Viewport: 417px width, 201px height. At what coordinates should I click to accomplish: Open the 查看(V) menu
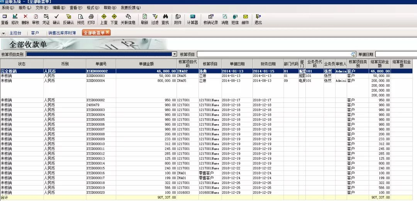click(x=76, y=8)
